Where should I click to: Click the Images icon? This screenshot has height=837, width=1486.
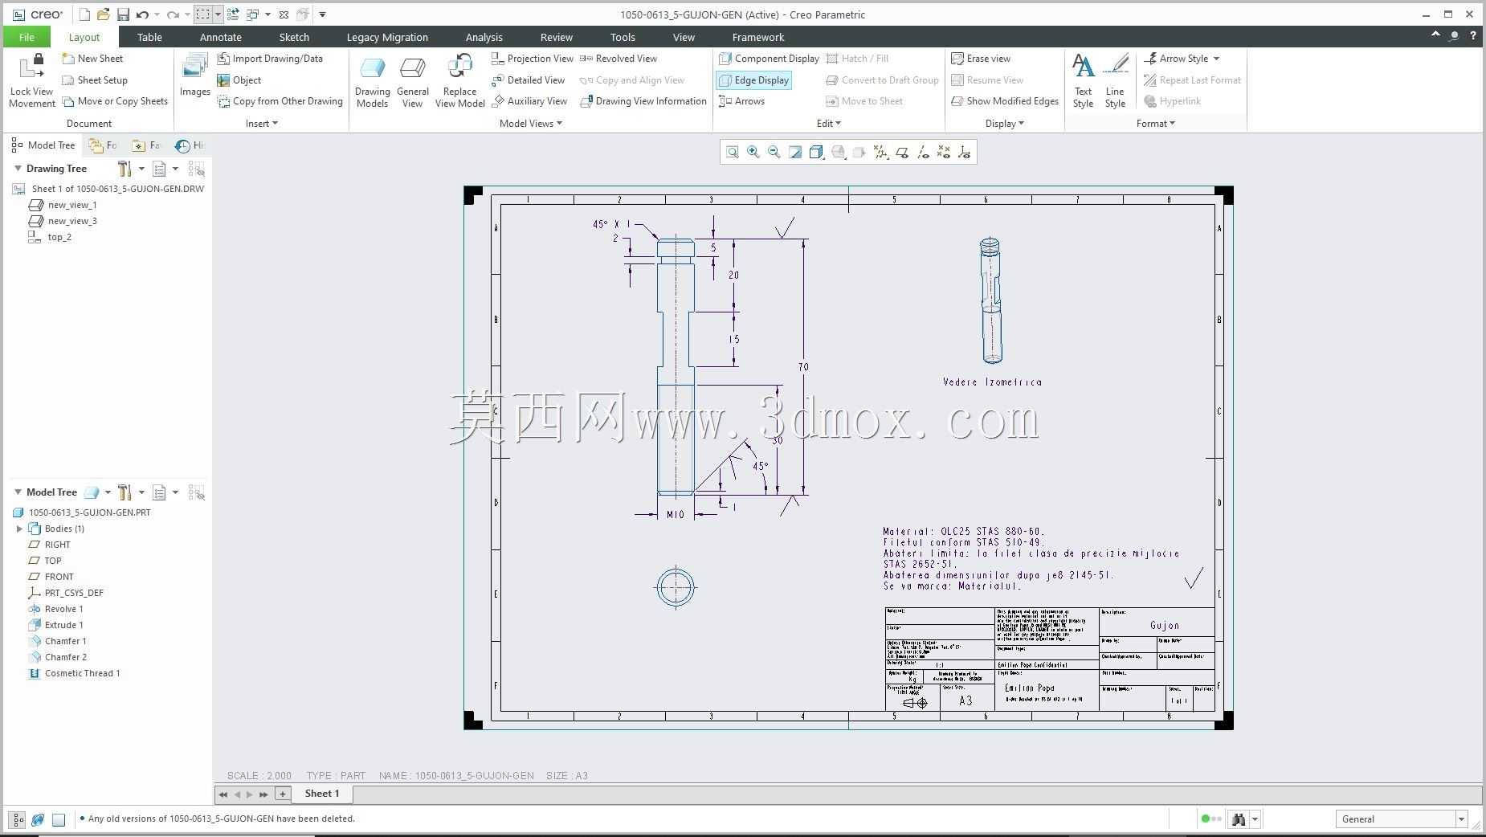tap(194, 76)
